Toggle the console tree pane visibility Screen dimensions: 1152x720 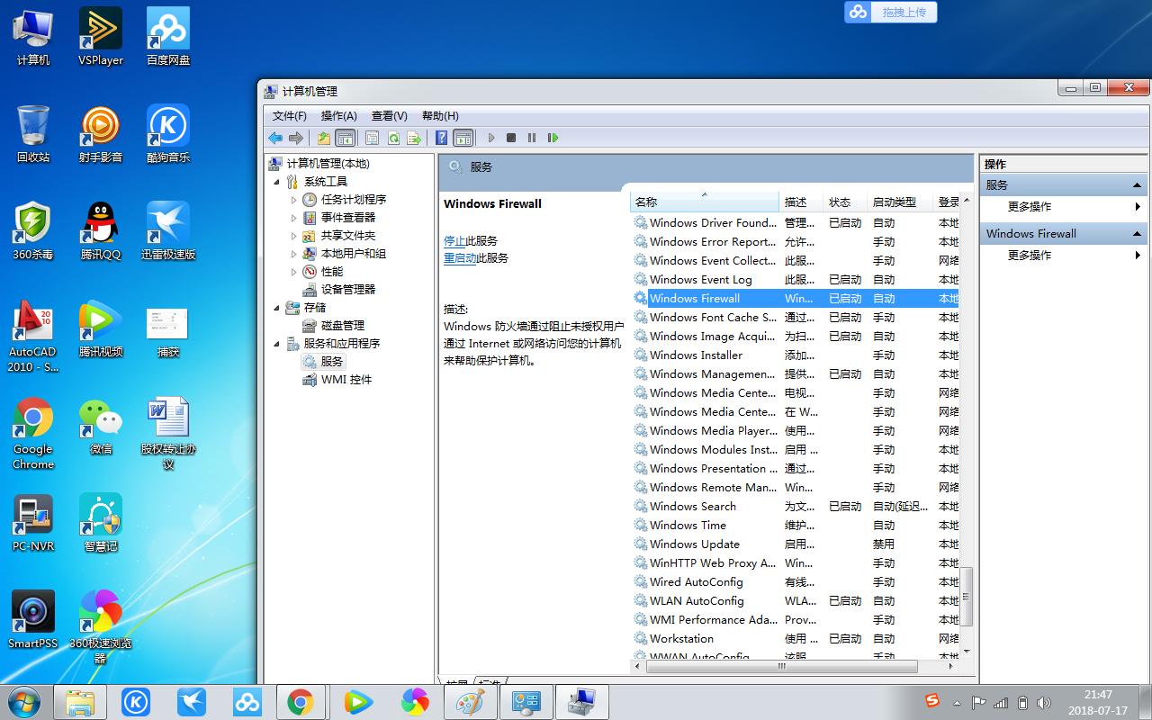coord(346,138)
